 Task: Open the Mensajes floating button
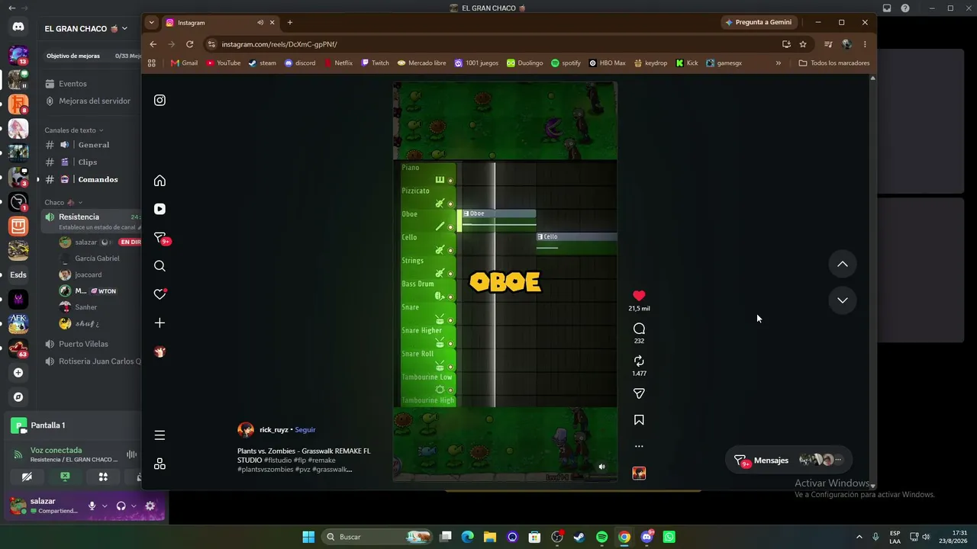(x=788, y=460)
